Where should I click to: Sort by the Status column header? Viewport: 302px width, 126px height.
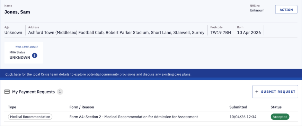pos(276,107)
